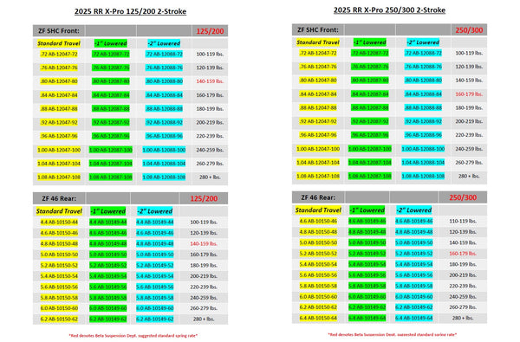Click '200-219 lbs.' in 250/300 front table

click(x=469, y=121)
